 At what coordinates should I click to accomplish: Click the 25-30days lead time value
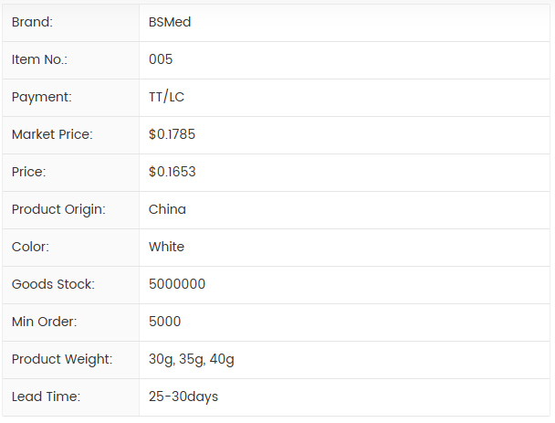click(x=183, y=397)
